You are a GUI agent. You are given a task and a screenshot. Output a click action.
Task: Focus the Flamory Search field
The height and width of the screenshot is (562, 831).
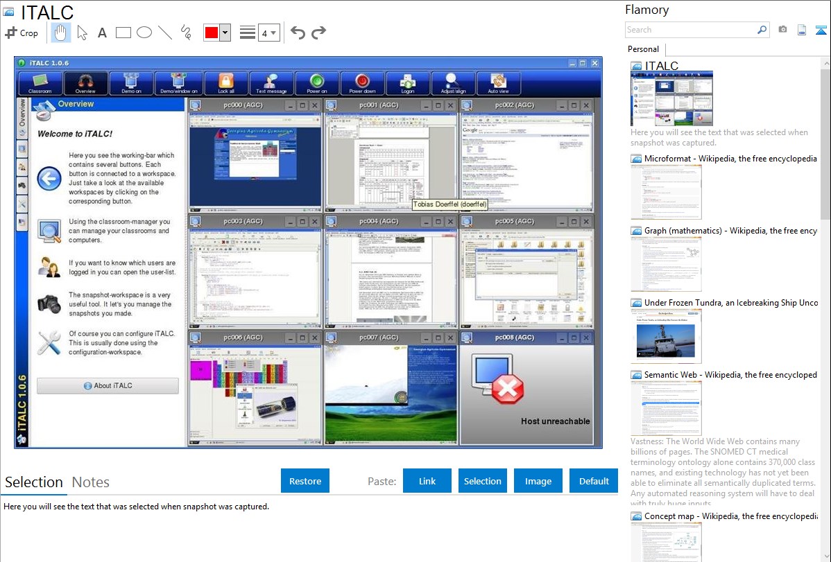tap(690, 30)
